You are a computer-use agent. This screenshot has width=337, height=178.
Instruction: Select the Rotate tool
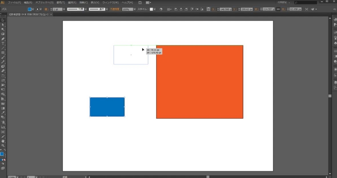[x=3, y=76]
